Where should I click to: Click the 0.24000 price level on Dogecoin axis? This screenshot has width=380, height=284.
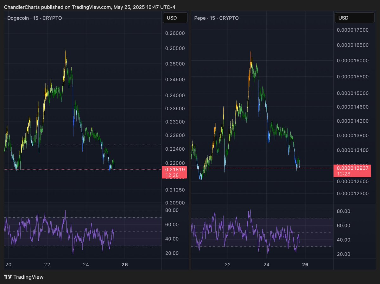pos(175,95)
